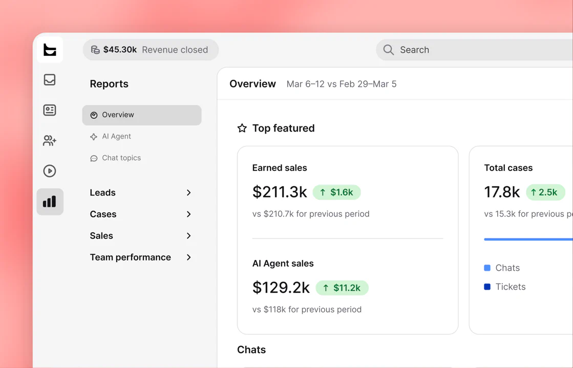Click the Total cases blue progress bar
573x368 pixels.
(x=528, y=240)
